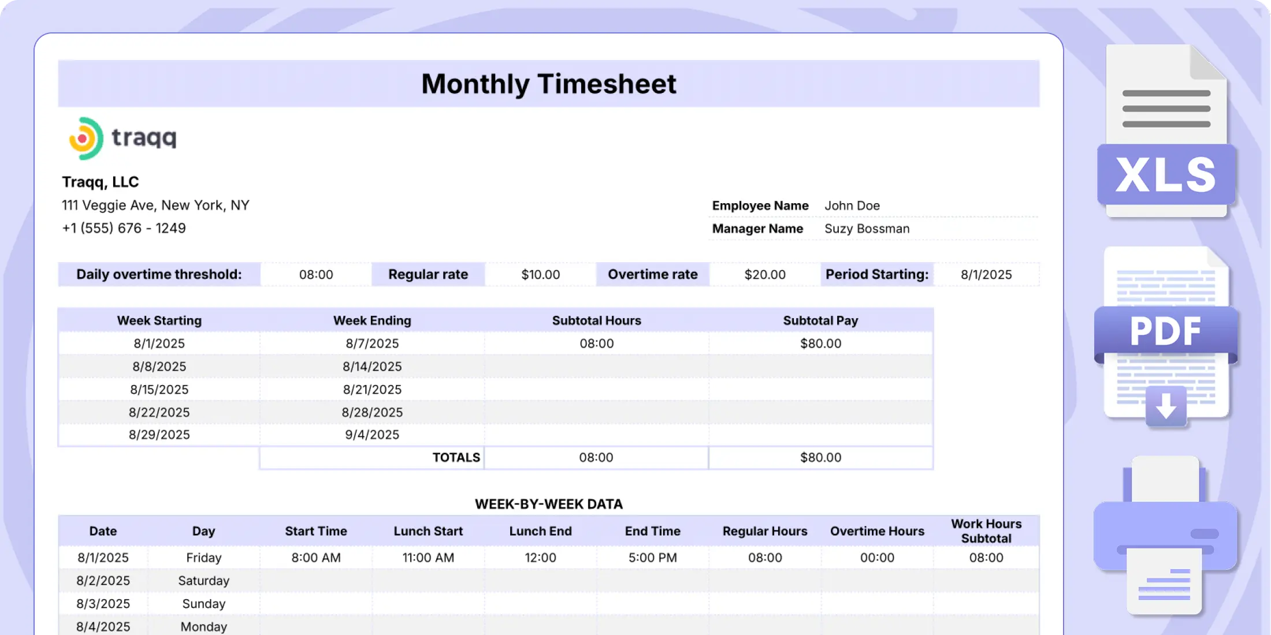
Task: Select week starting cell 8/8/2025
Action: 159,367
